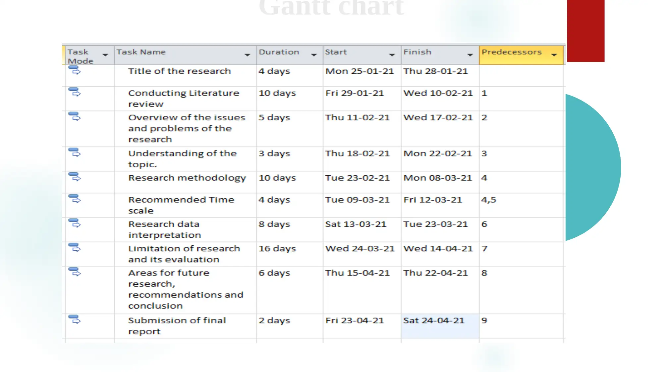663x372 pixels.
Task: Select 'Limitation of research and its evaluation' cell
Action: 185,254
